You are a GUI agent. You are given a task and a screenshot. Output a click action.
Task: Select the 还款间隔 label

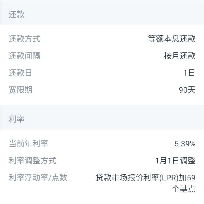pyautogui.click(x=25, y=56)
